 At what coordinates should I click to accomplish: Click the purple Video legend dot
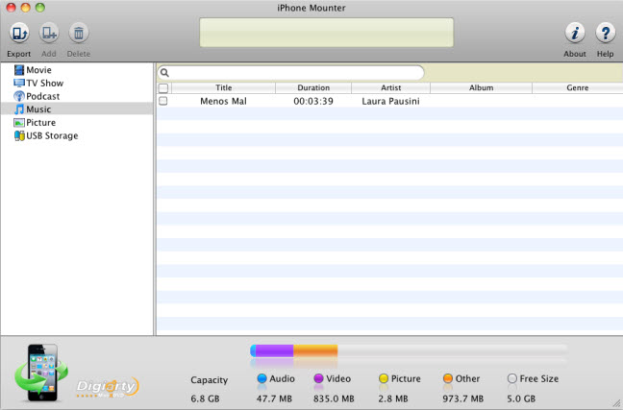pos(318,378)
